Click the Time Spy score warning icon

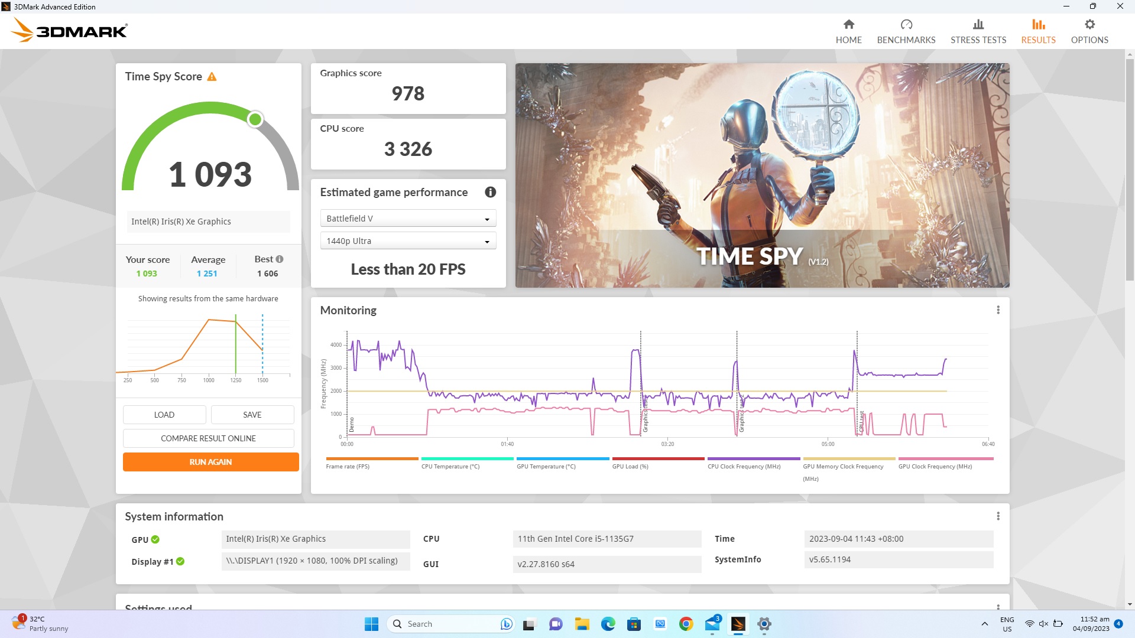(212, 77)
